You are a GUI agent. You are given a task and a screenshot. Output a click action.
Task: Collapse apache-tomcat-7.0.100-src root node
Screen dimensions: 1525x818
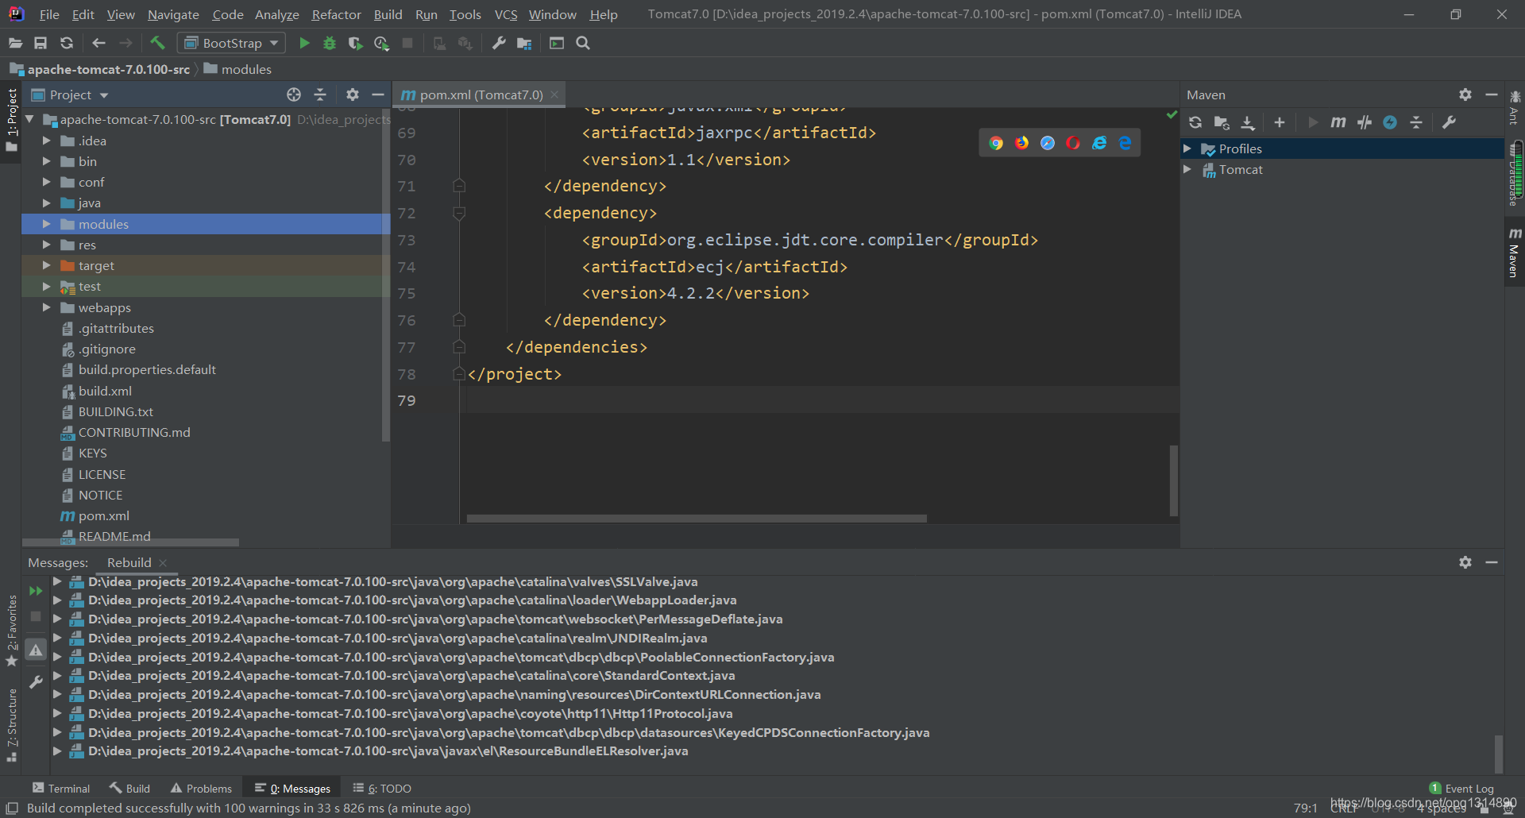click(x=29, y=119)
